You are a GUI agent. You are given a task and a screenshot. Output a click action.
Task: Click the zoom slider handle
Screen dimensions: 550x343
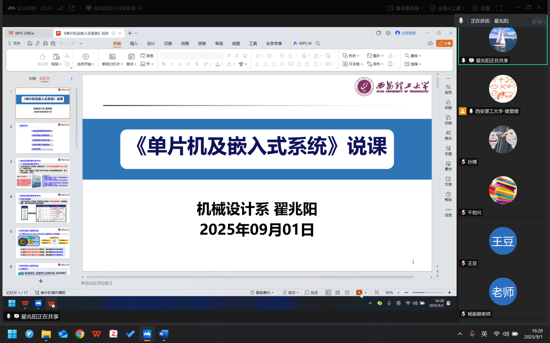coord(426,293)
